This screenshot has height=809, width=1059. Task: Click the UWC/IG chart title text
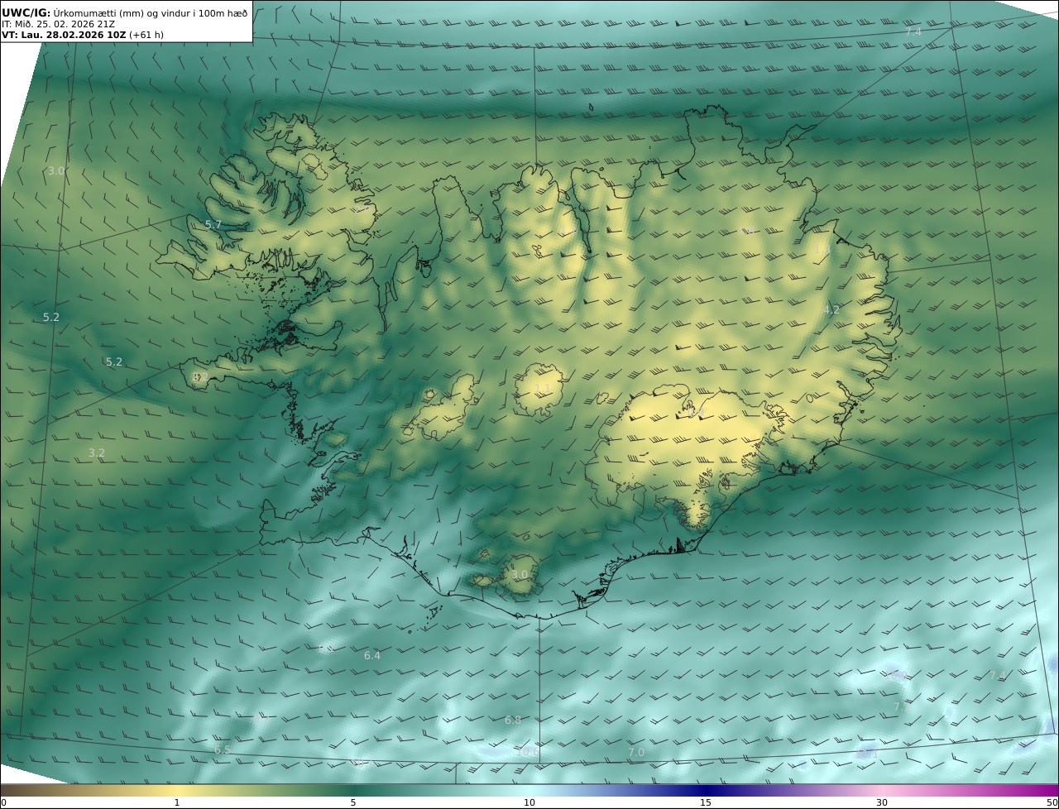pyautogui.click(x=124, y=12)
